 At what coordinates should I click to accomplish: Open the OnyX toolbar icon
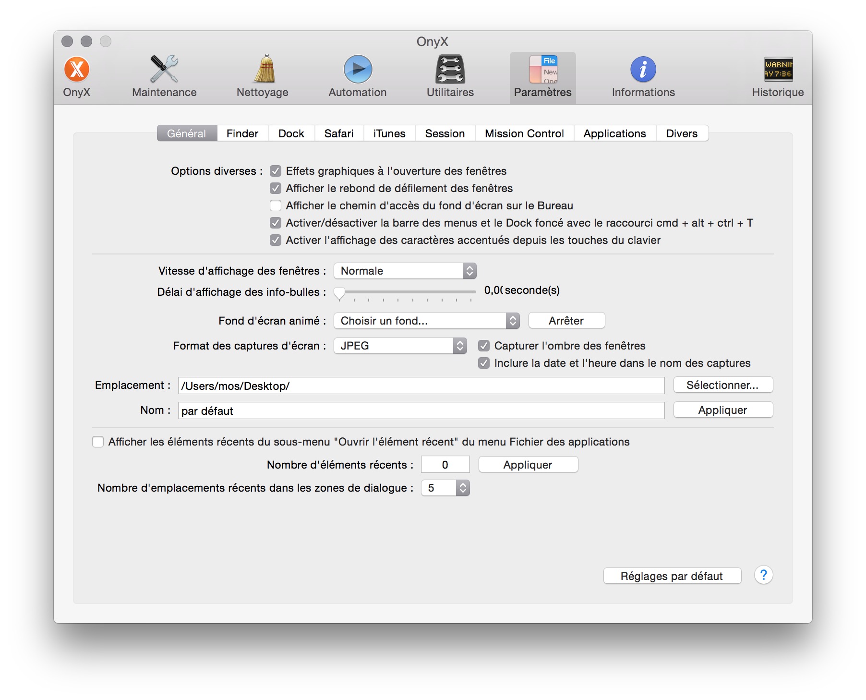point(77,70)
